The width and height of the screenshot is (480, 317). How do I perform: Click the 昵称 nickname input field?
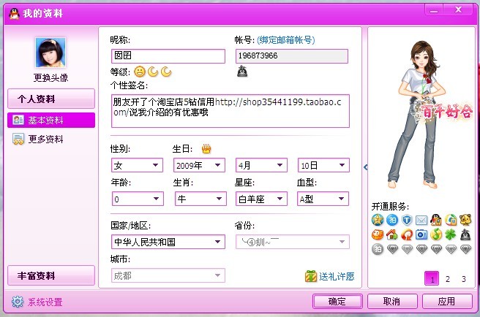click(x=168, y=56)
